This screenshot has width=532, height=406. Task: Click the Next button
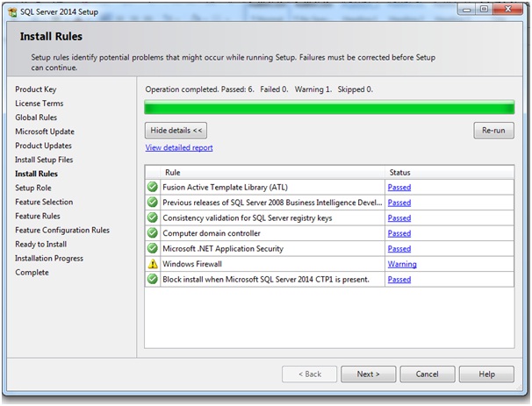click(368, 374)
